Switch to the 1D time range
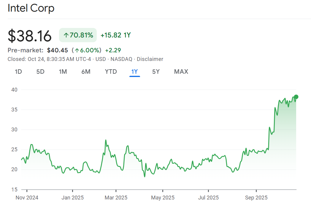The width and height of the screenshot is (311, 206). coord(18,72)
